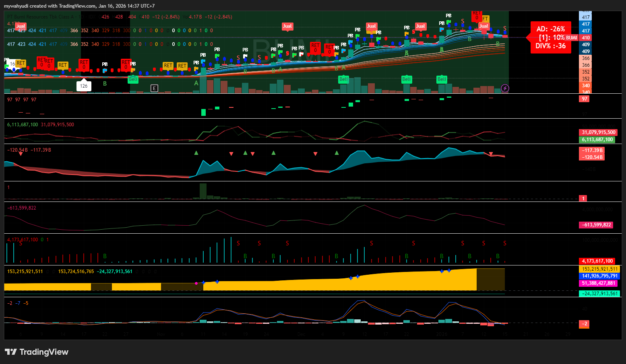Click the leftmost 'Jual' sell signal label
626x364 pixels.
click(x=21, y=26)
